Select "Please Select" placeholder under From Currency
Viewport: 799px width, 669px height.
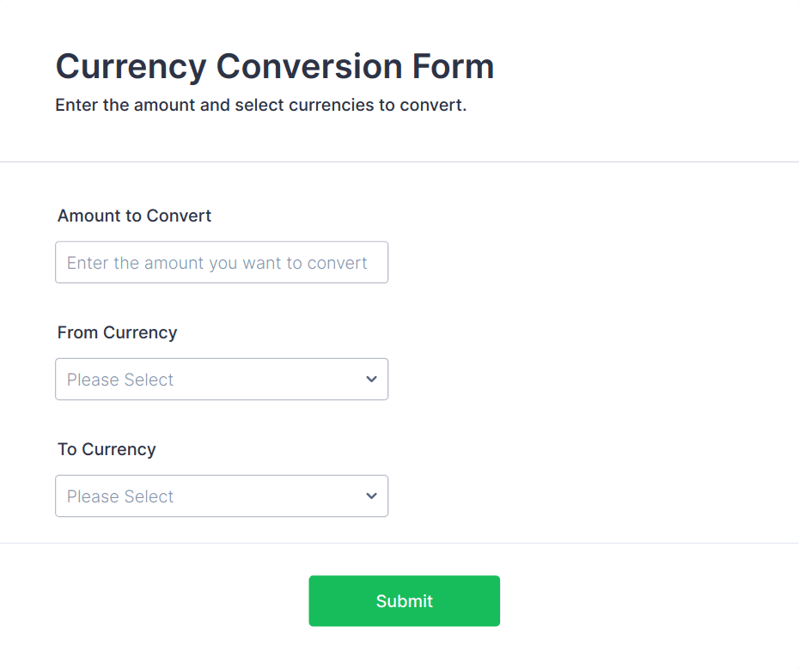(120, 380)
